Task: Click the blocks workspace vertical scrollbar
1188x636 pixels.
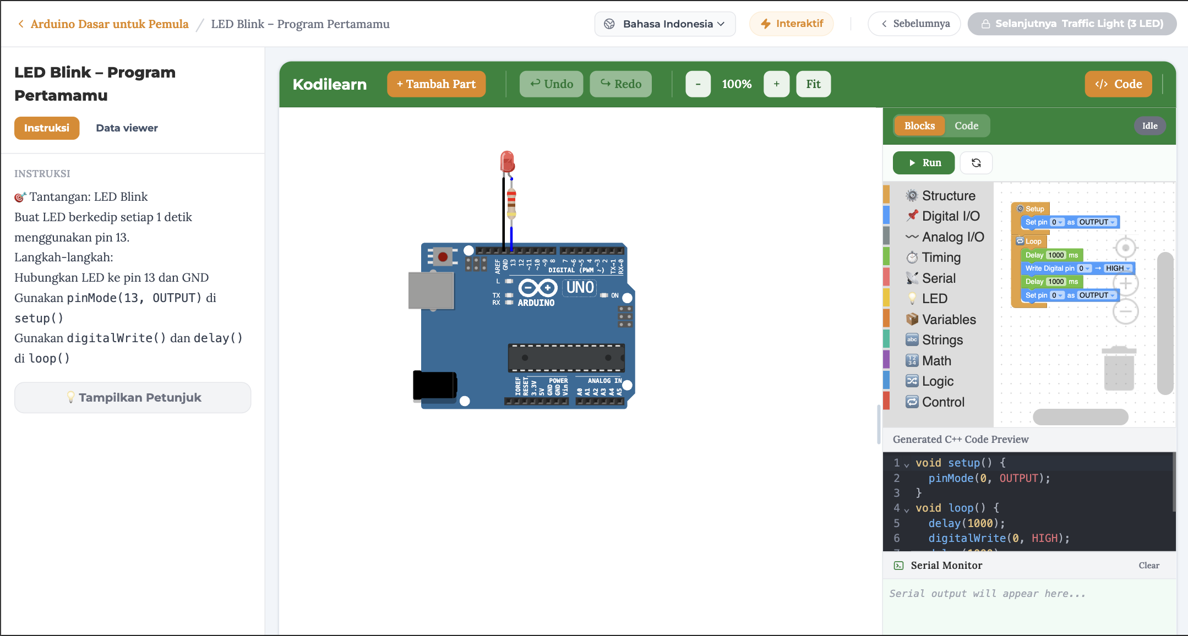Action: click(x=1165, y=324)
